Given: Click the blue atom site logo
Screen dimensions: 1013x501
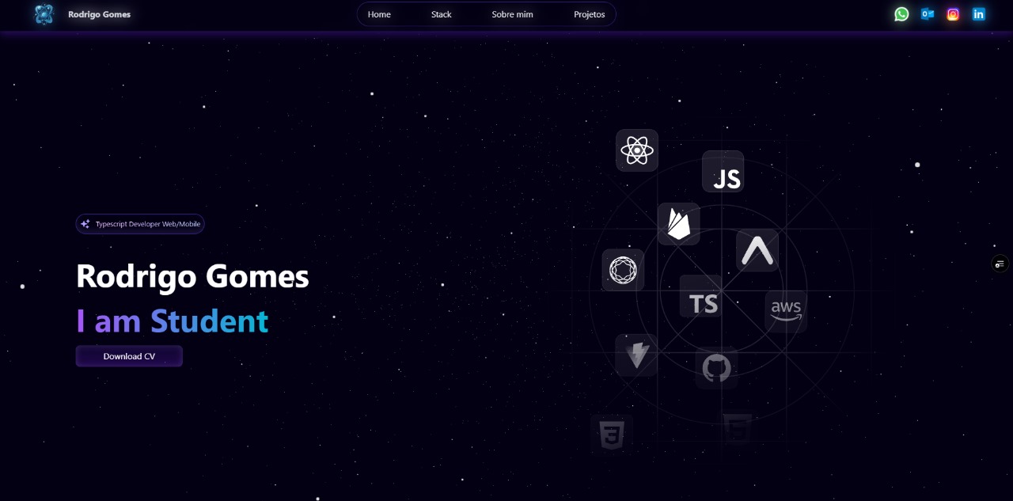Looking at the screenshot, I should click(x=44, y=14).
